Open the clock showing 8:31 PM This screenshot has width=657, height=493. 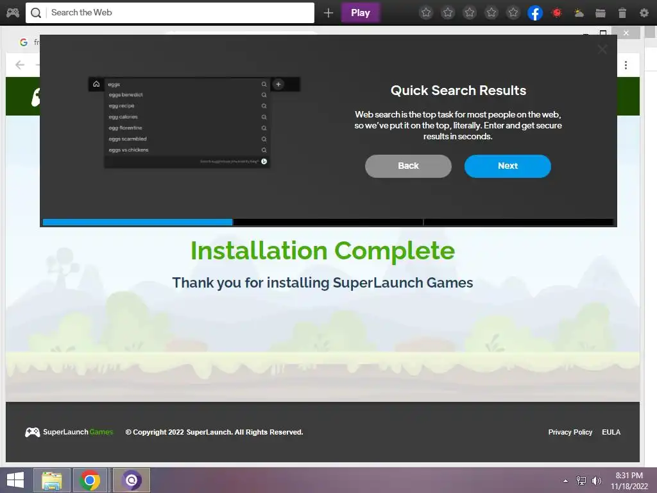click(629, 481)
